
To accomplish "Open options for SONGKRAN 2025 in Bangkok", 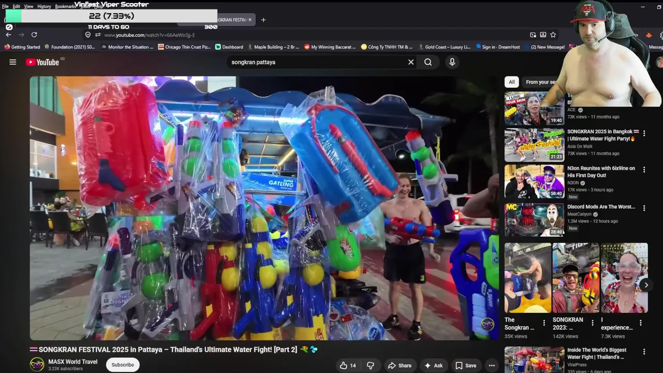I will (644, 133).
